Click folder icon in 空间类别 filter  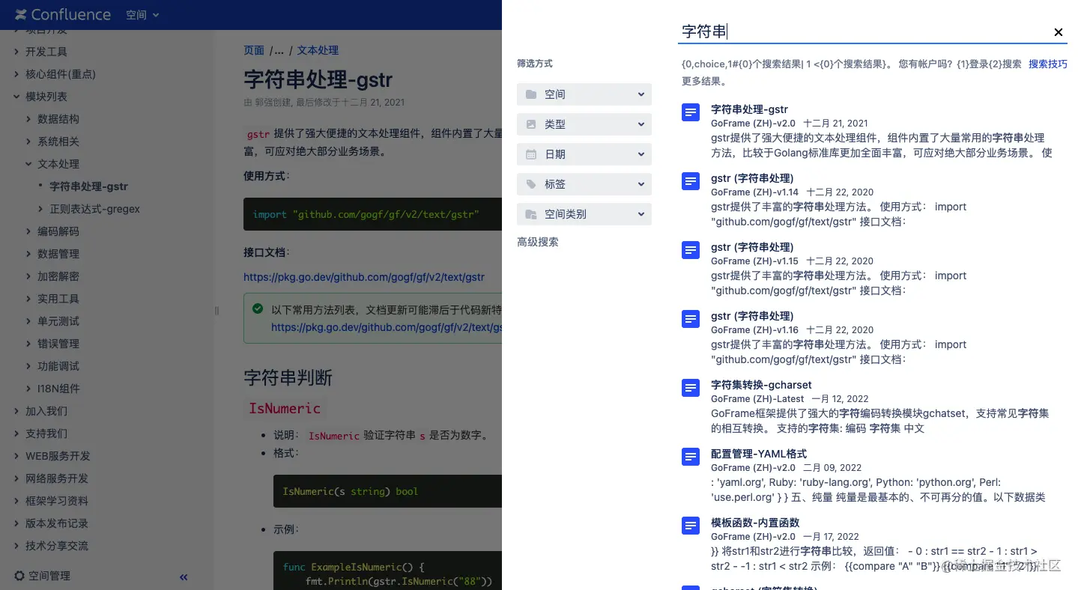click(x=531, y=214)
